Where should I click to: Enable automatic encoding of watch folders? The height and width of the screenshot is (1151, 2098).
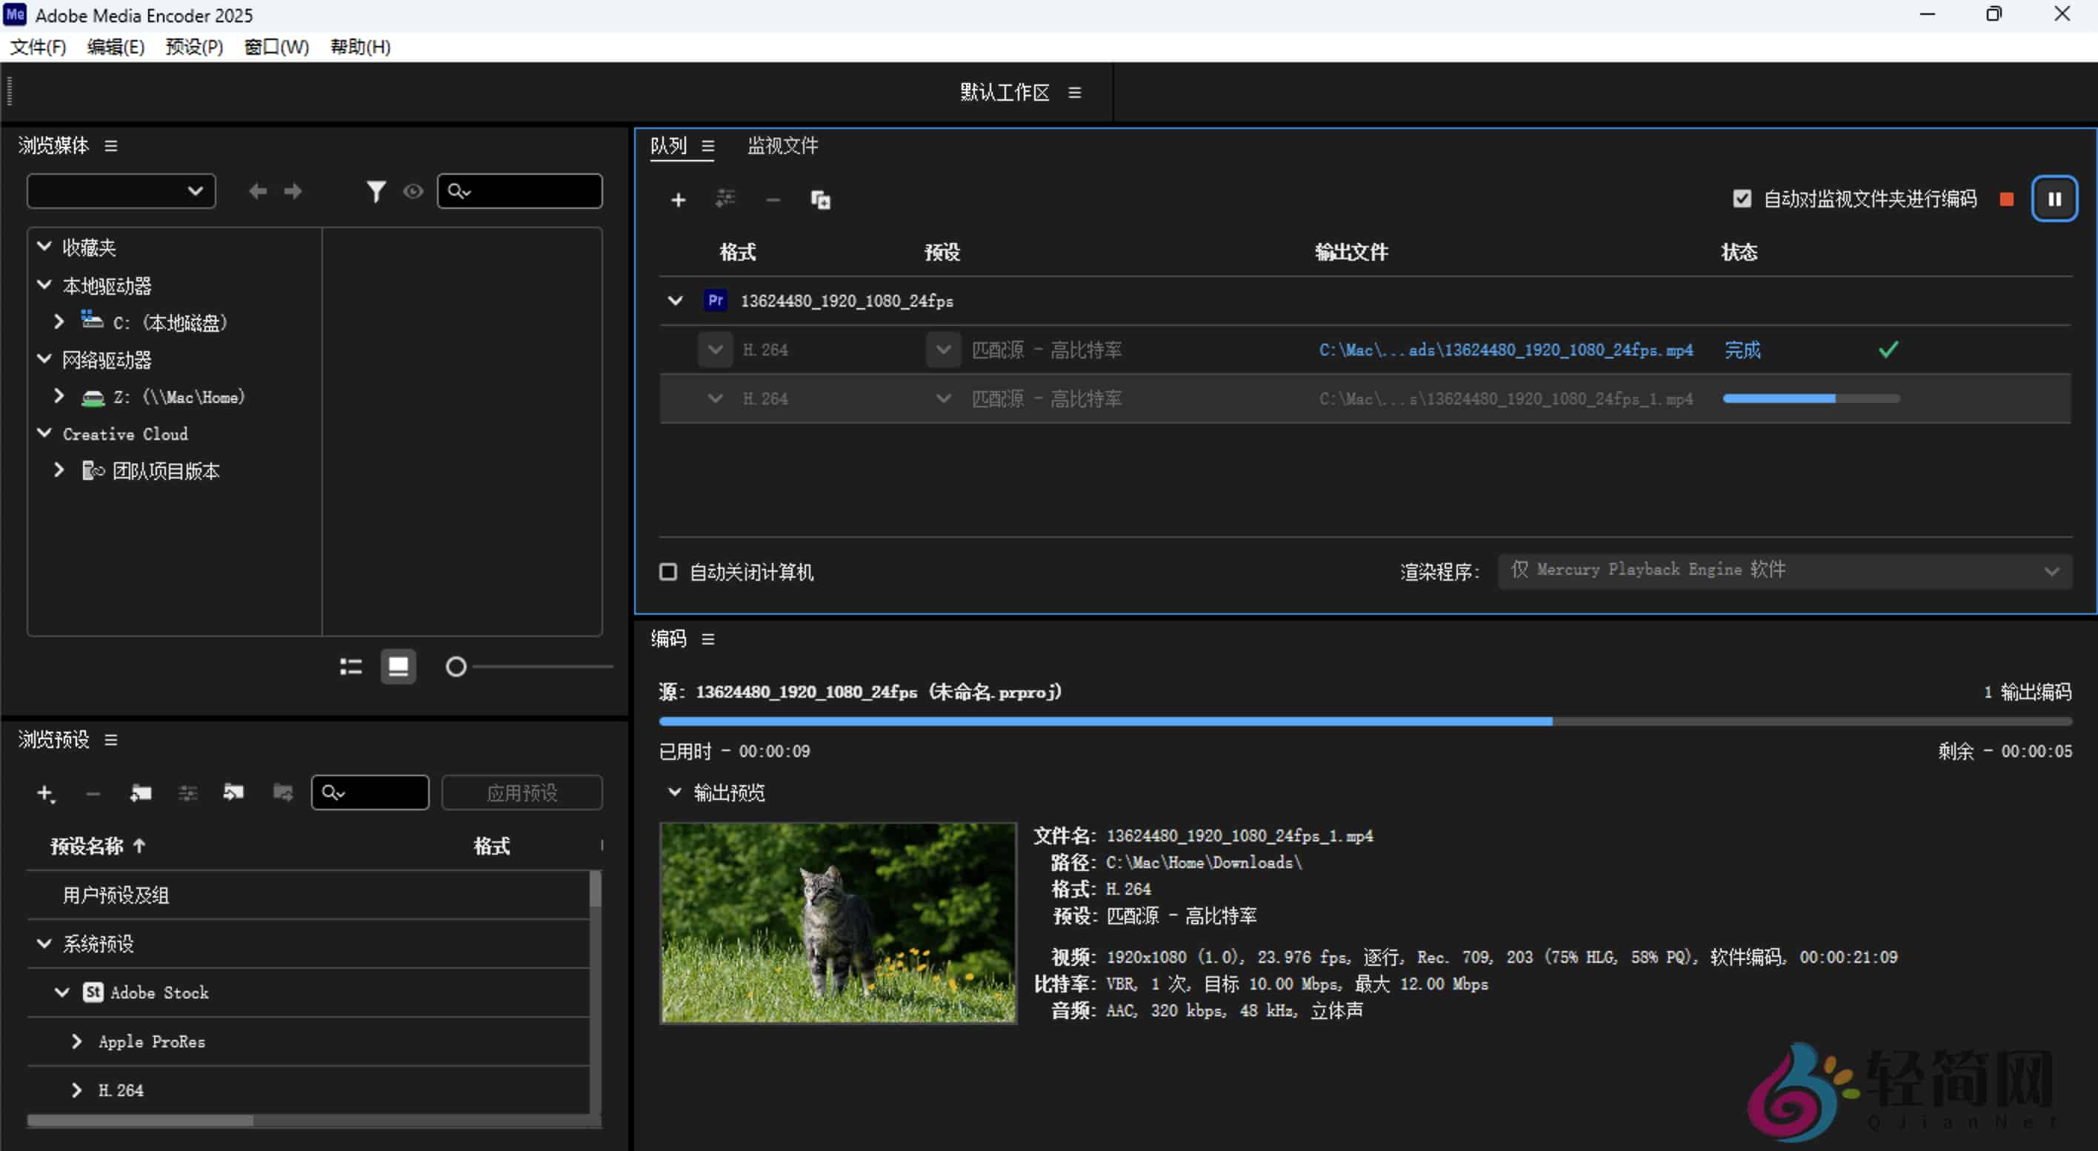point(1742,198)
